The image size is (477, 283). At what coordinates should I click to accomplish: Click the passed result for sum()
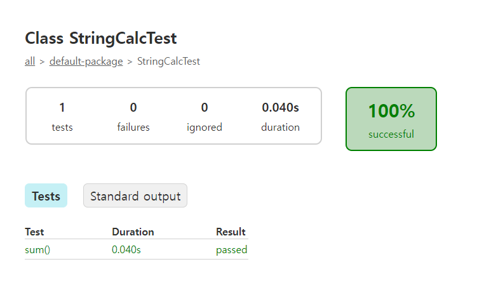coord(231,250)
